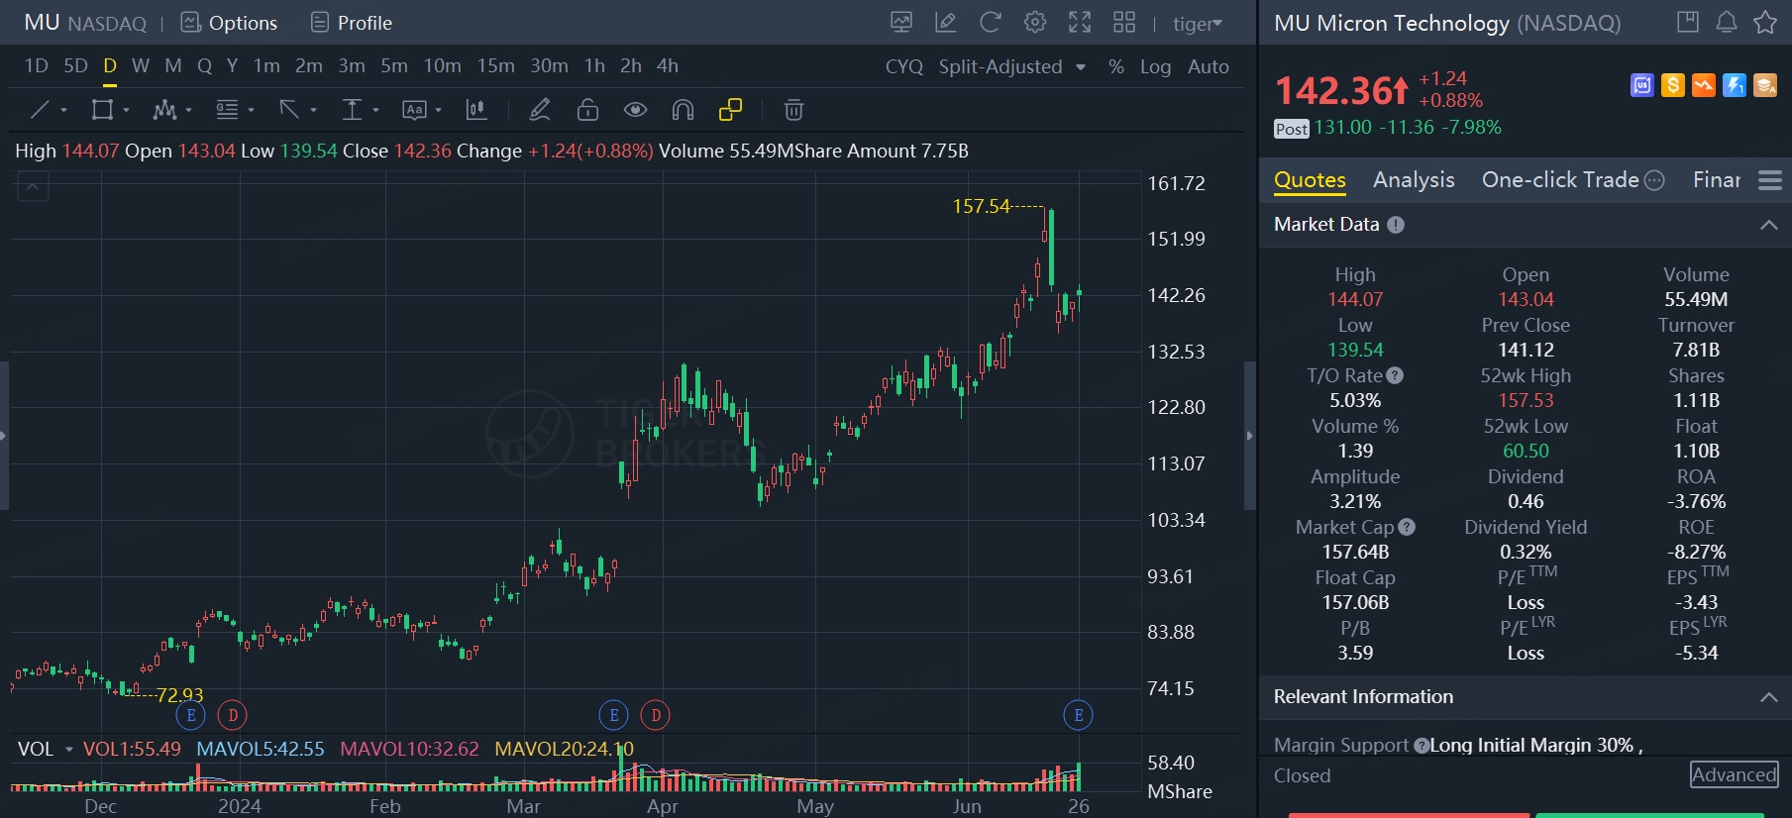Toggle the CYQ chip distribution
1792x818 pixels.
tap(904, 66)
